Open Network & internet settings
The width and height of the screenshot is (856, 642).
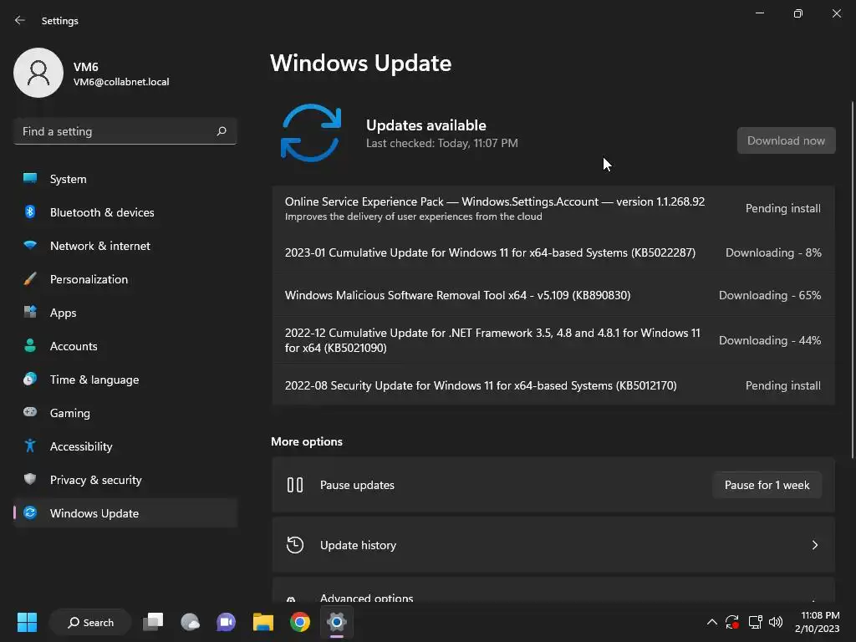coord(125,246)
